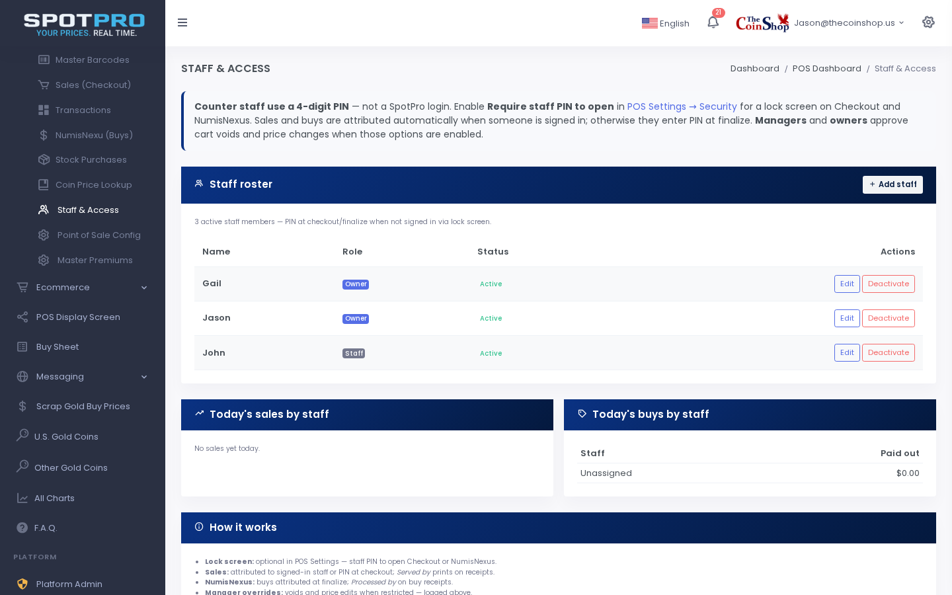Click the Role column header
The height and width of the screenshot is (595, 952).
click(352, 252)
